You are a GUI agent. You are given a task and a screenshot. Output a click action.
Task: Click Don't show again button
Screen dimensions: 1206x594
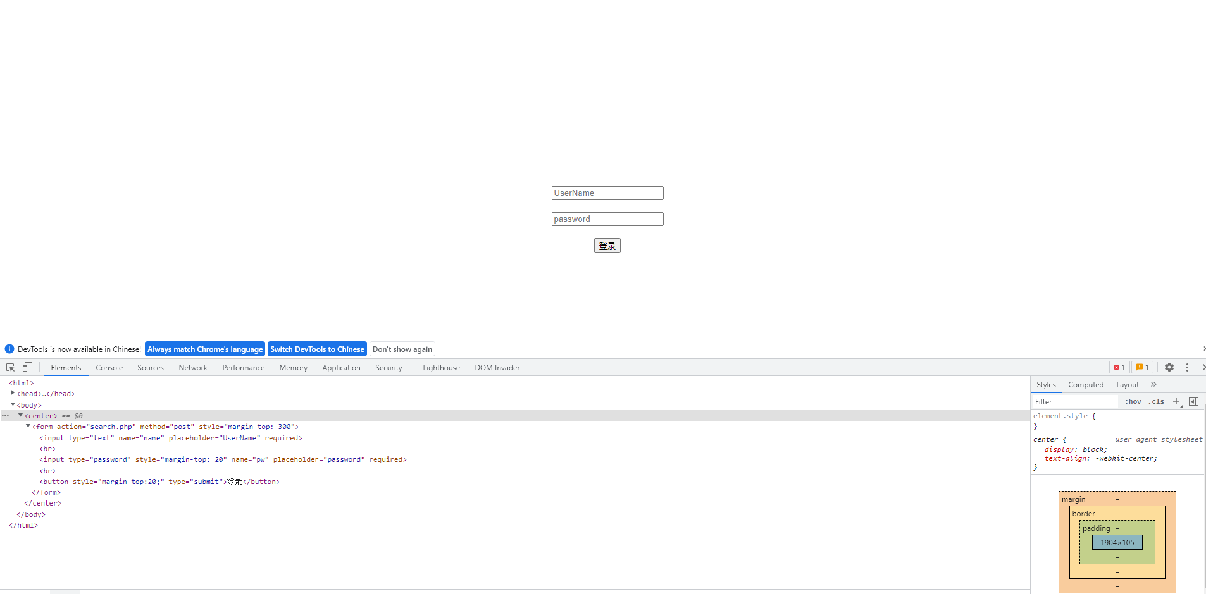pos(402,349)
